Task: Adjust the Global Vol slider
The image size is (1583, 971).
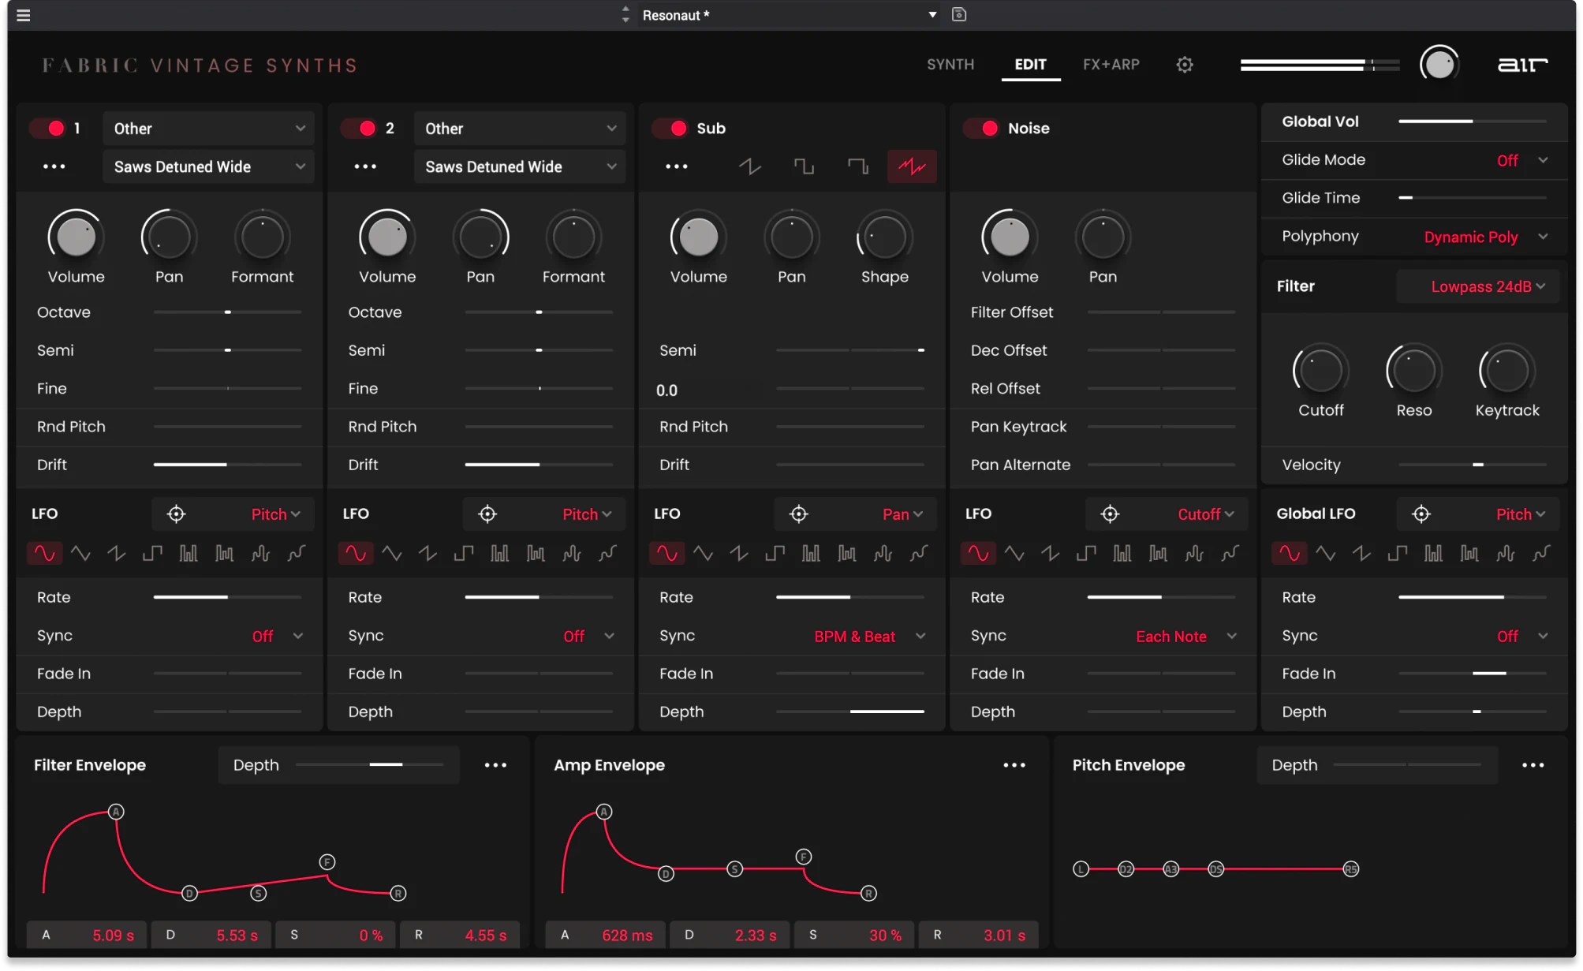Action: [x=1471, y=121]
